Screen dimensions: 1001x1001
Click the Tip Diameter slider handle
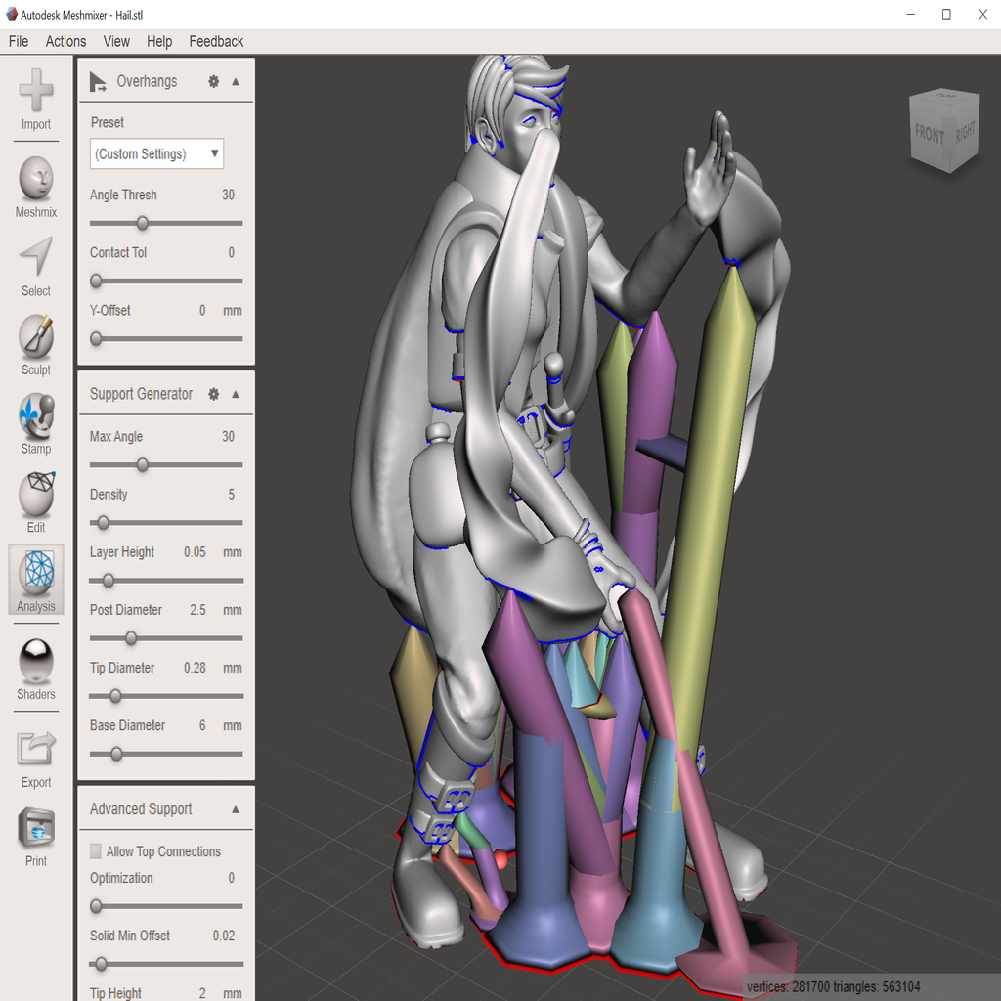(115, 696)
